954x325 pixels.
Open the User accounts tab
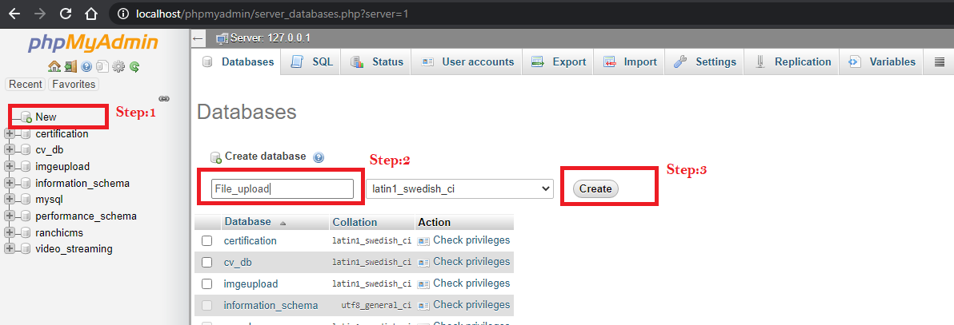coord(467,61)
